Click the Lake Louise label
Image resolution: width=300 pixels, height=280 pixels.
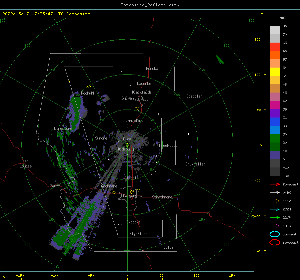point(26,163)
